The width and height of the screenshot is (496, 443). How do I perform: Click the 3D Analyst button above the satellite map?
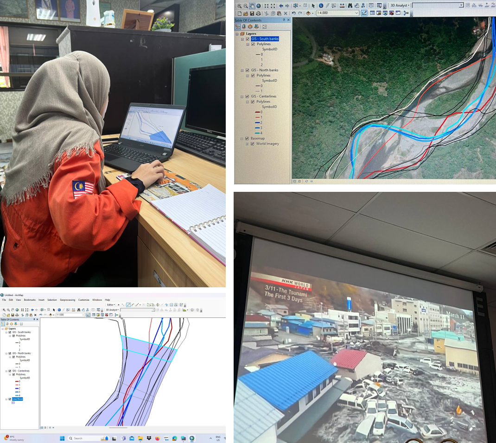point(400,6)
